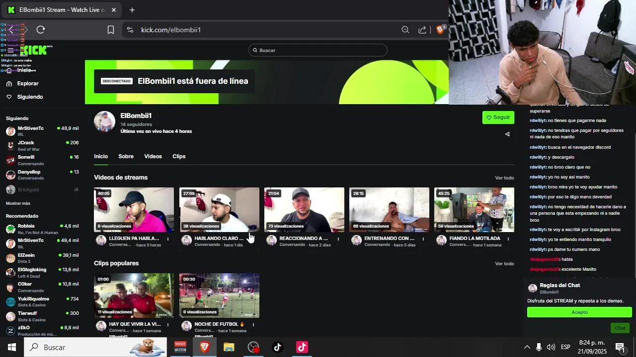This screenshot has width=636, height=357.
Task: Expand following list with Mostrar más
Action: (x=18, y=203)
